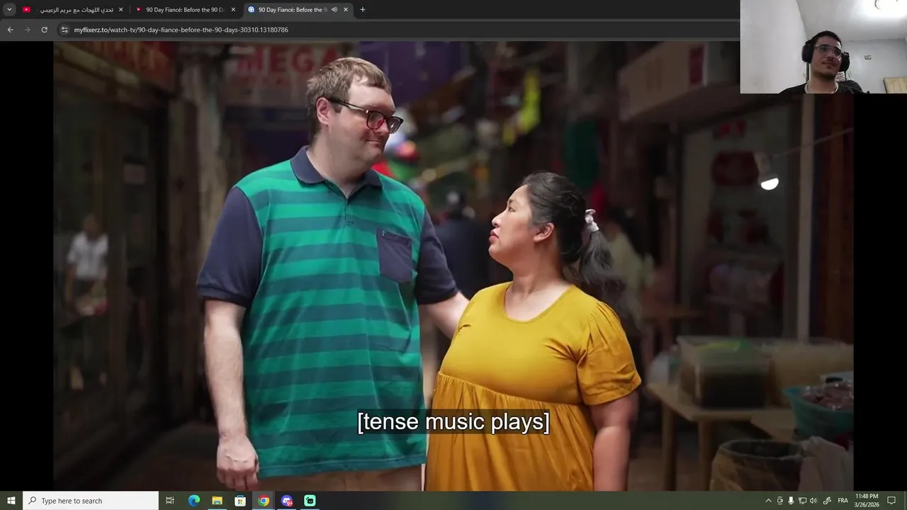Switch to the Arabic-titled YouTube tab

(x=73, y=10)
